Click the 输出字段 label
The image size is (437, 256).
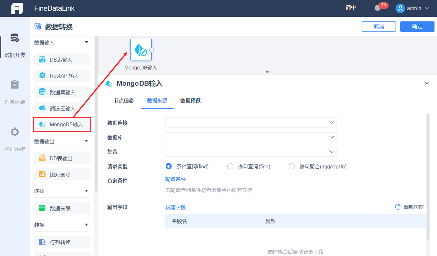(x=117, y=207)
